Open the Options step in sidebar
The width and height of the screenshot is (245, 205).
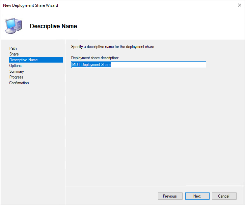[16, 66]
